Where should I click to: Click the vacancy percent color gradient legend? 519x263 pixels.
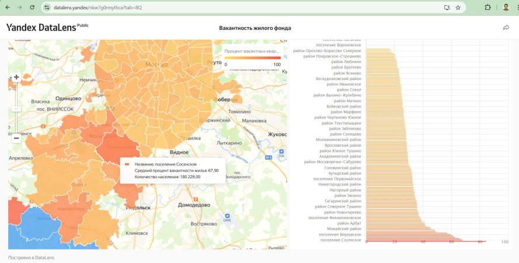click(253, 58)
